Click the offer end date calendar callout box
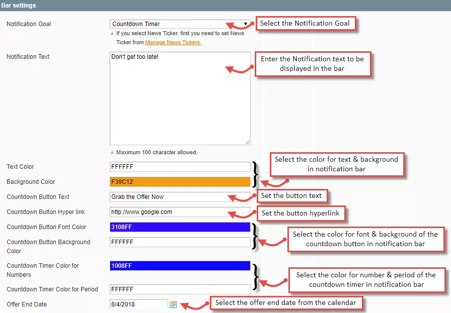The width and height of the screenshot is (451, 313). [286, 303]
